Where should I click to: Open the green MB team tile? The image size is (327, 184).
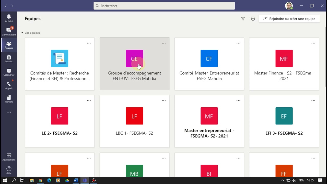click(134, 171)
